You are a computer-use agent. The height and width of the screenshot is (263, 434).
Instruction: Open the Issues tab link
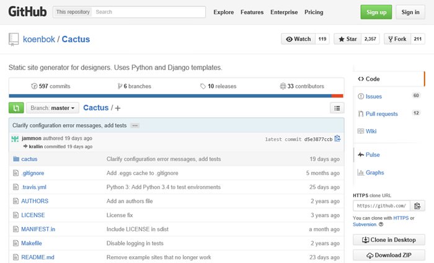374,96
